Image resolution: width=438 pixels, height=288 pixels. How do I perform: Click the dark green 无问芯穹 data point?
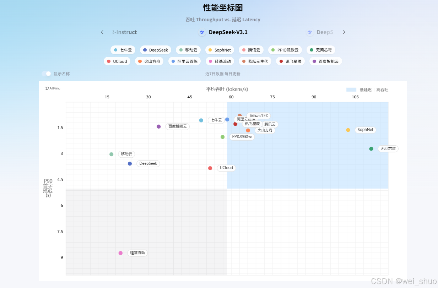tap(371, 149)
